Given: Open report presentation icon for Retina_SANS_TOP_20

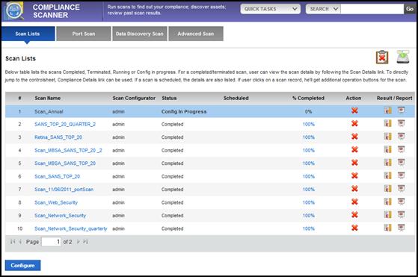Looking at the screenshot, I should [x=402, y=136].
